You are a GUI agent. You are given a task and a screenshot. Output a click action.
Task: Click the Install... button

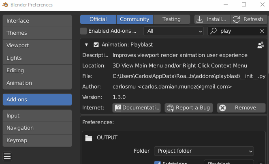(x=212, y=19)
